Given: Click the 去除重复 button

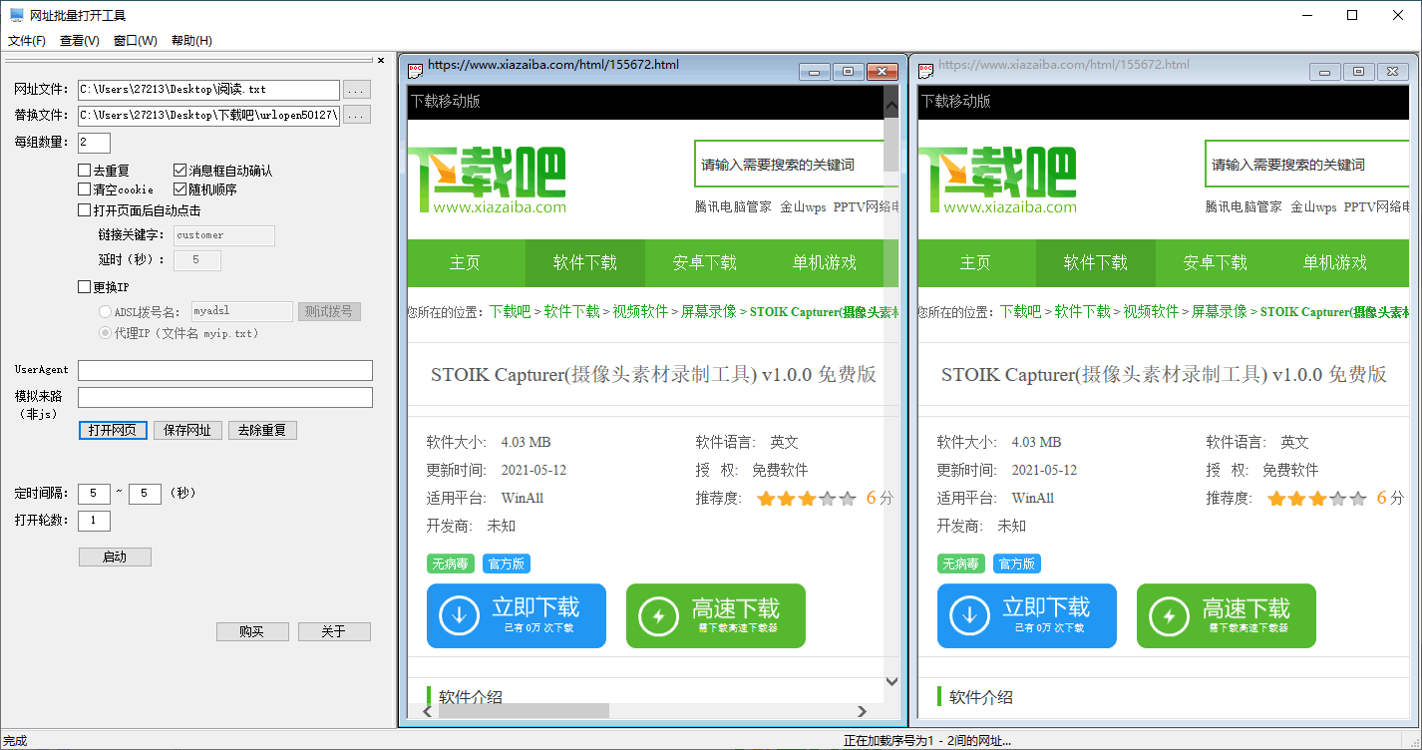Looking at the screenshot, I should 262,431.
